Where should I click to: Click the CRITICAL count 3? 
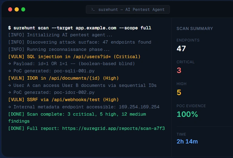[179, 71]
